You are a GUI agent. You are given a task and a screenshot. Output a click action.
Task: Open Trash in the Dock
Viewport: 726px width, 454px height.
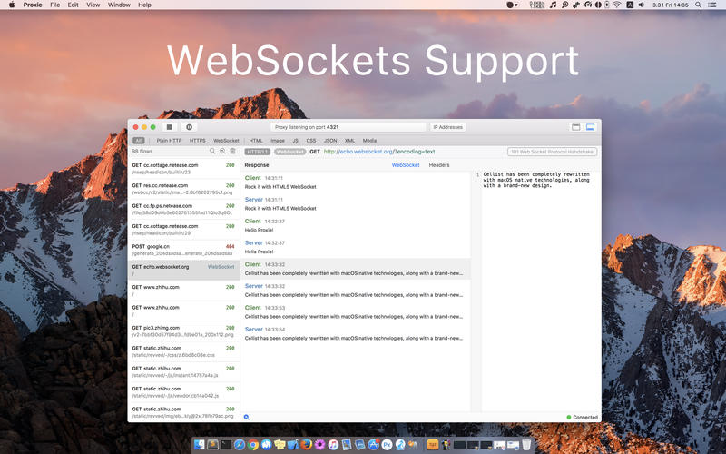click(526, 445)
